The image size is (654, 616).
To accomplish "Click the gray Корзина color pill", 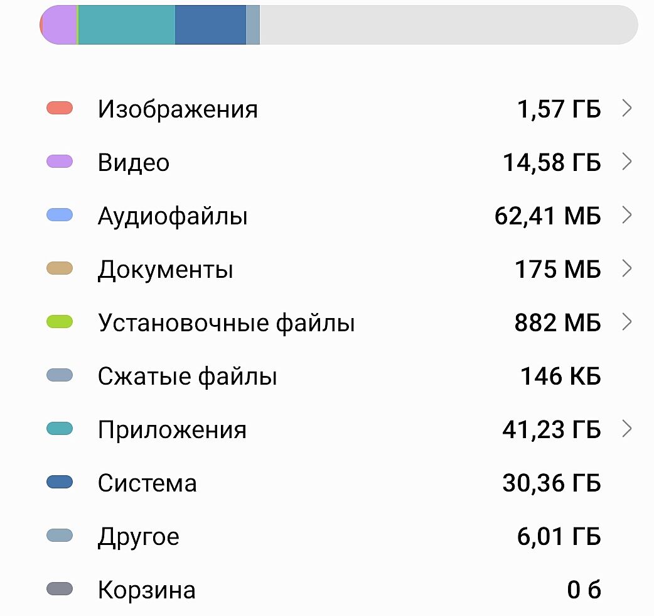I will coord(60,590).
